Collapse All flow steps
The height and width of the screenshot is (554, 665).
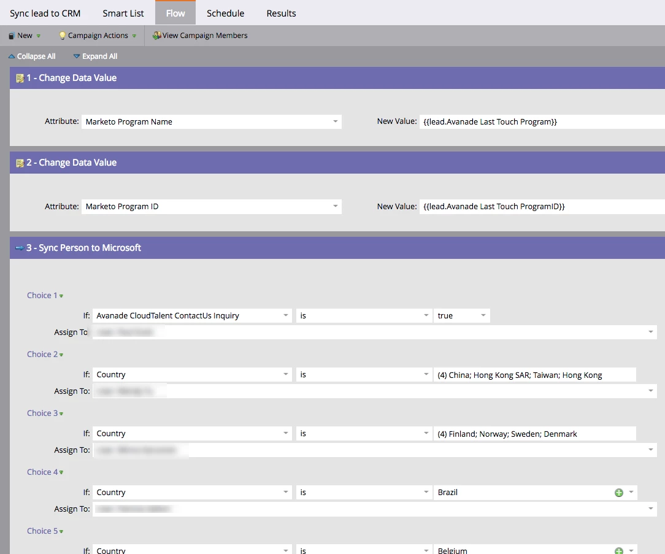(33, 56)
